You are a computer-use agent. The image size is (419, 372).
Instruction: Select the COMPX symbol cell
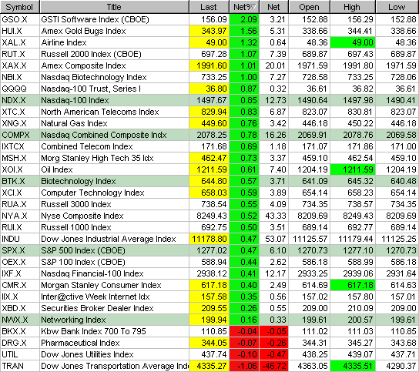20,135
